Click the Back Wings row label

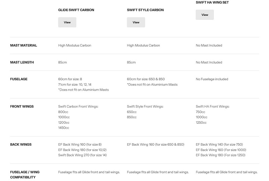(x=21, y=144)
